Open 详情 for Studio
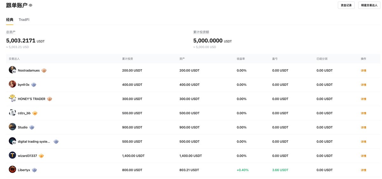Viewport: 382px width, 179px height. tap(363, 127)
